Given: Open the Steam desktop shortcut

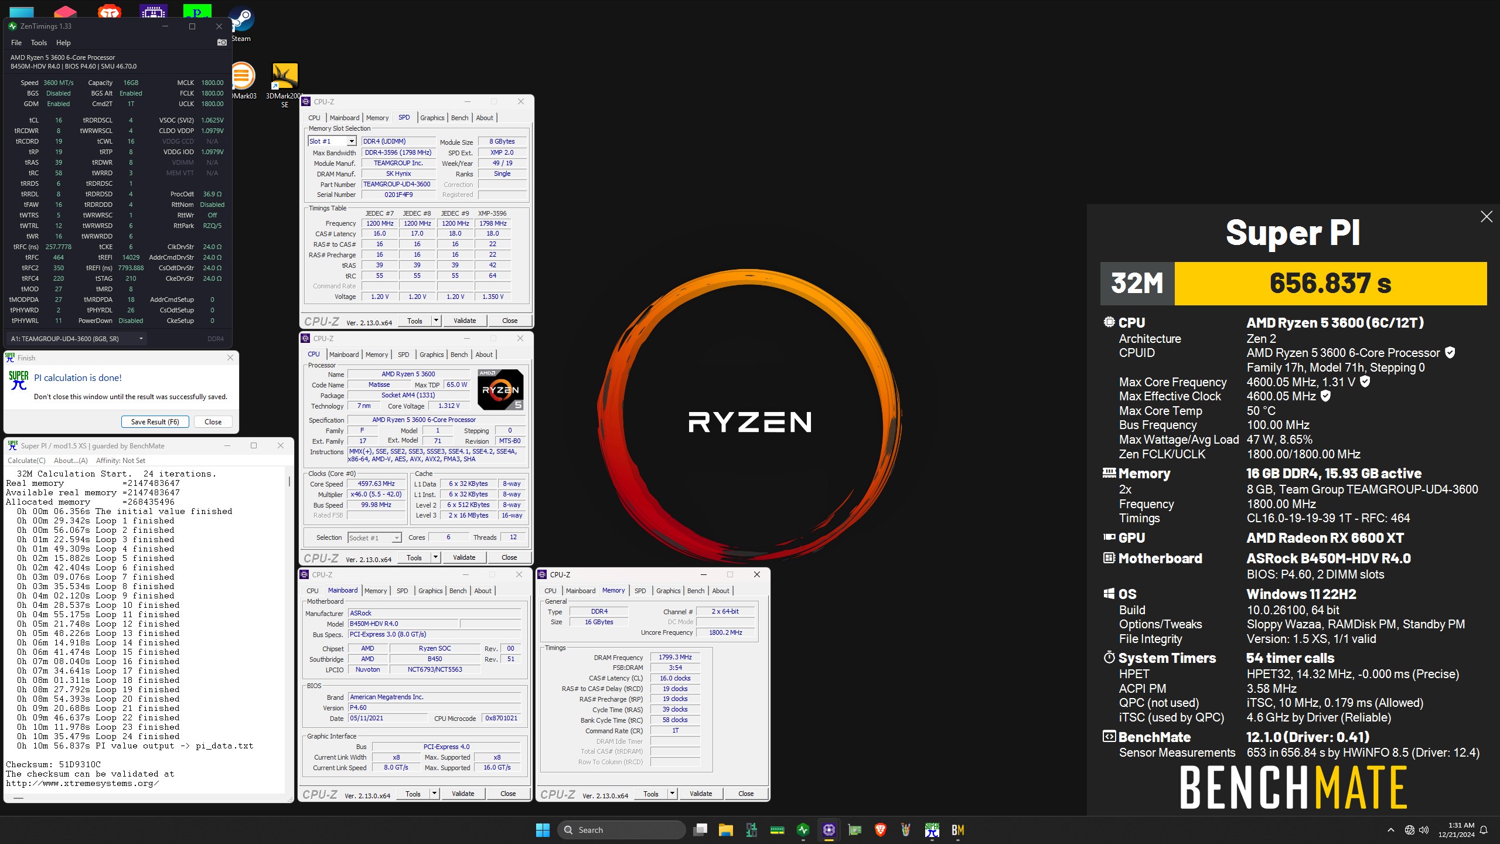Looking at the screenshot, I should [240, 25].
